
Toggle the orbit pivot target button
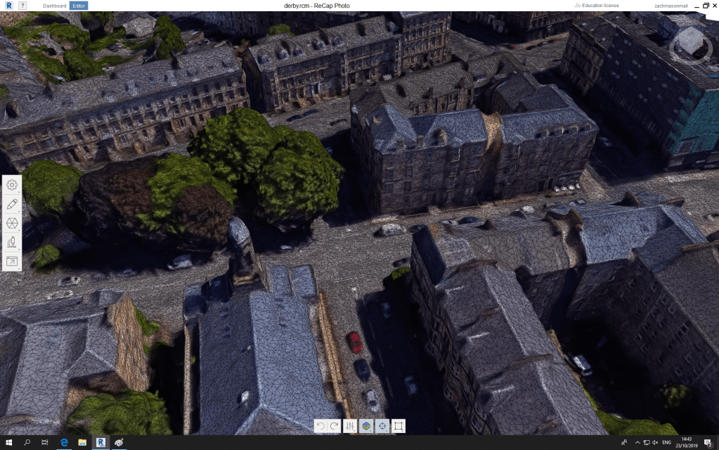click(382, 425)
